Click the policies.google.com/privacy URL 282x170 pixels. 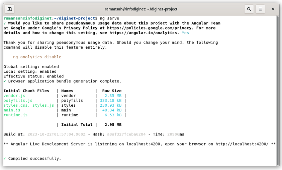pos(149,28)
